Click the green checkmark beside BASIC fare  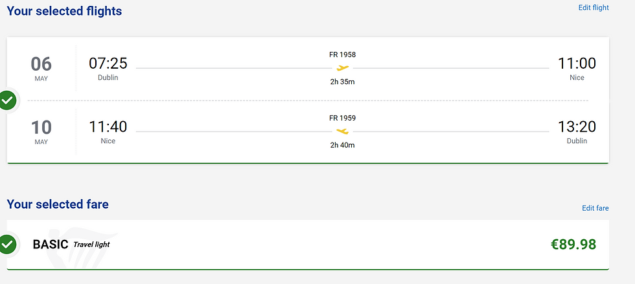(x=7, y=244)
